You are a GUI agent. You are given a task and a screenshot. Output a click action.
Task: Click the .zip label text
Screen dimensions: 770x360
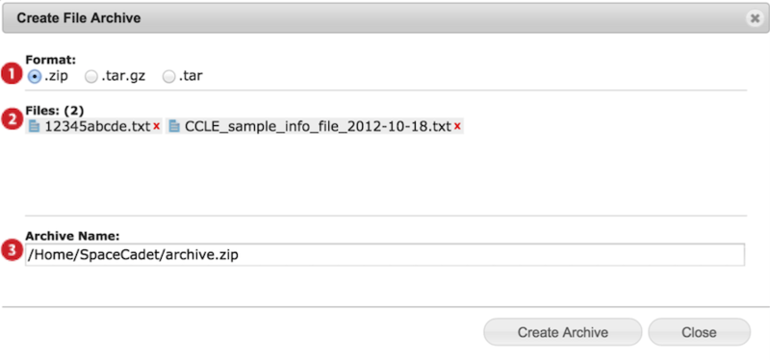pyautogui.click(x=56, y=77)
